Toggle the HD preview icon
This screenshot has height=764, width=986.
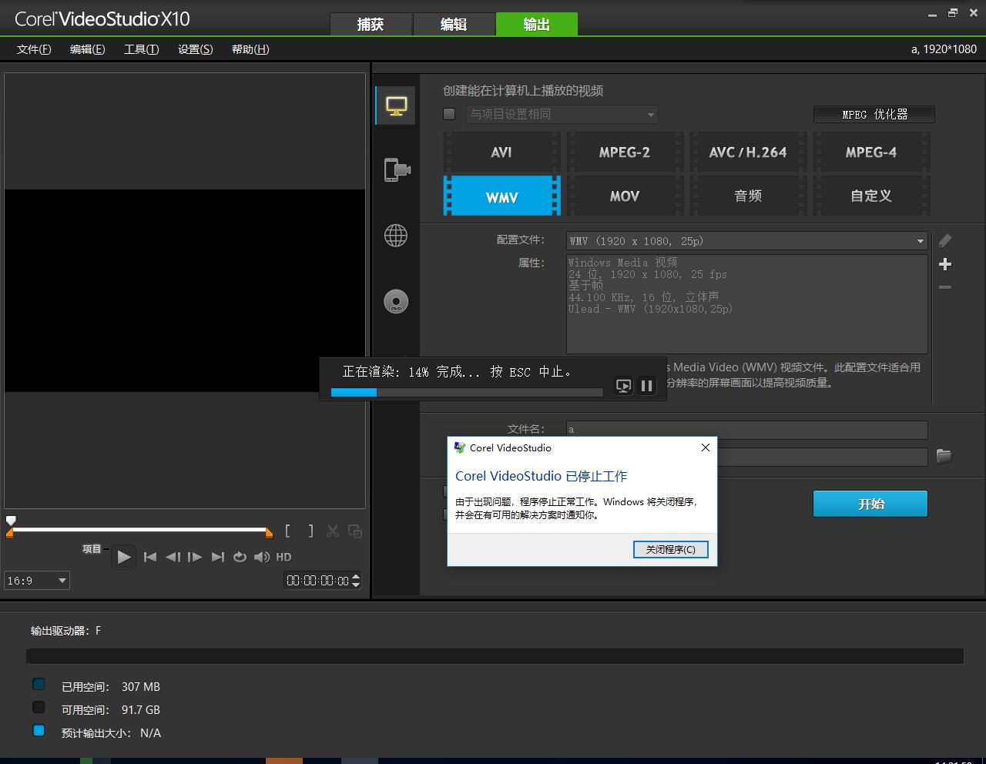click(283, 557)
